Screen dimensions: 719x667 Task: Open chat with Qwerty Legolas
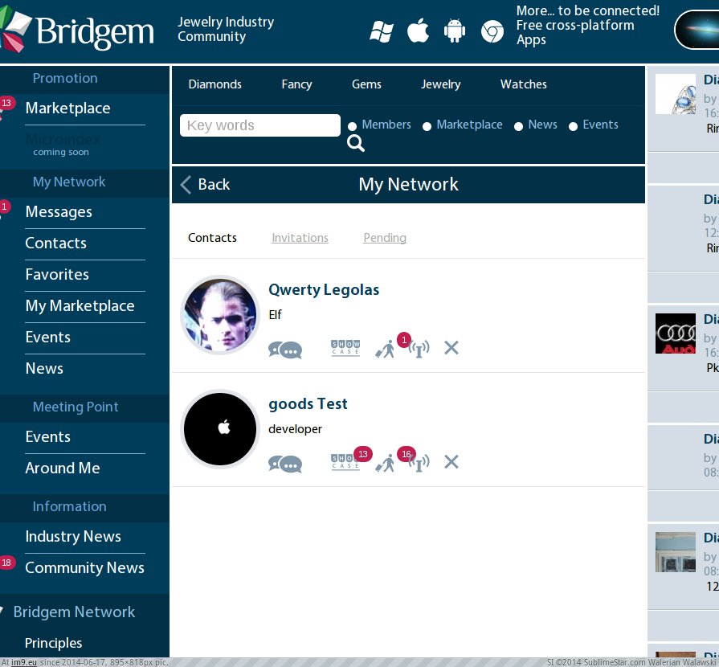[285, 350]
